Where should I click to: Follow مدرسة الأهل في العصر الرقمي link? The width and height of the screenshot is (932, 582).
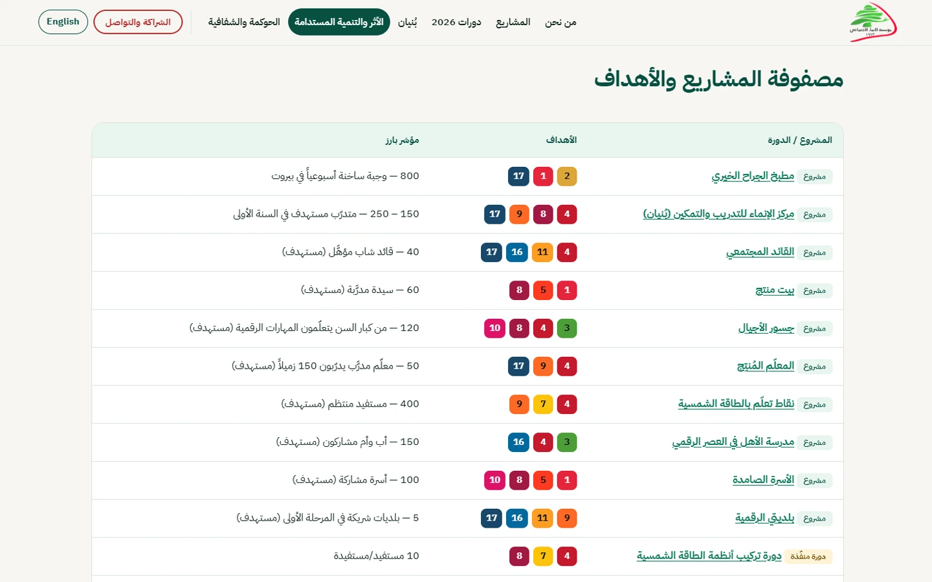click(x=733, y=442)
